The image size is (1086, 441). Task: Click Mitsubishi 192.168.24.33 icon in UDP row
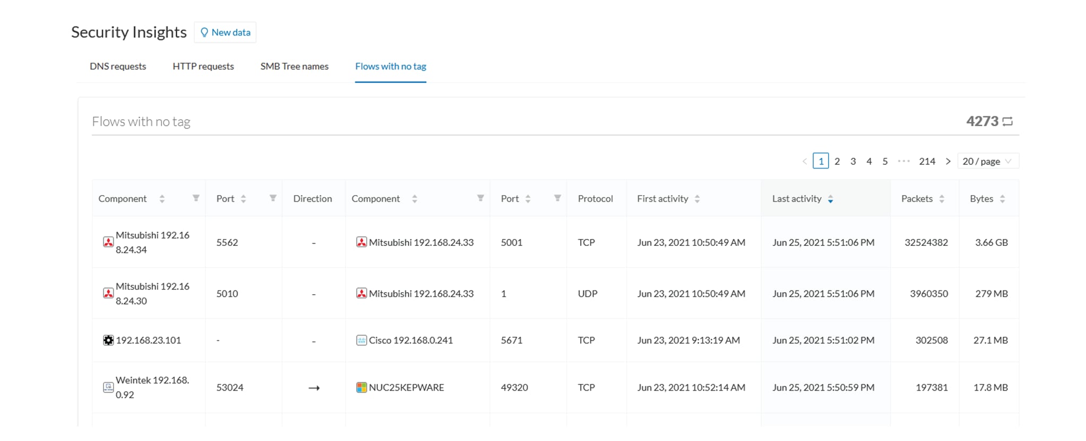pos(361,294)
